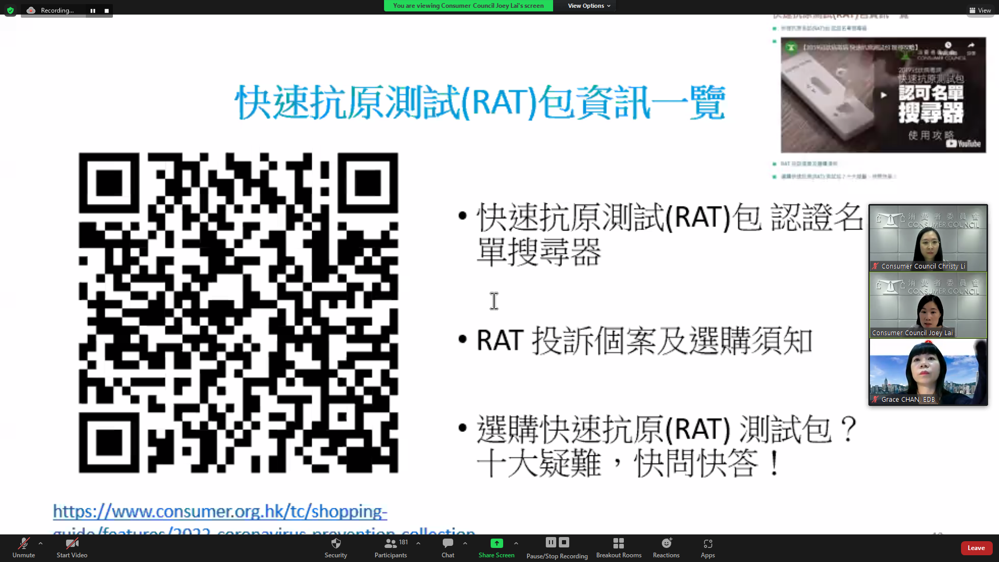The image size is (999, 562).
Task: Expand options arrow next to Chat
Action: click(x=465, y=543)
